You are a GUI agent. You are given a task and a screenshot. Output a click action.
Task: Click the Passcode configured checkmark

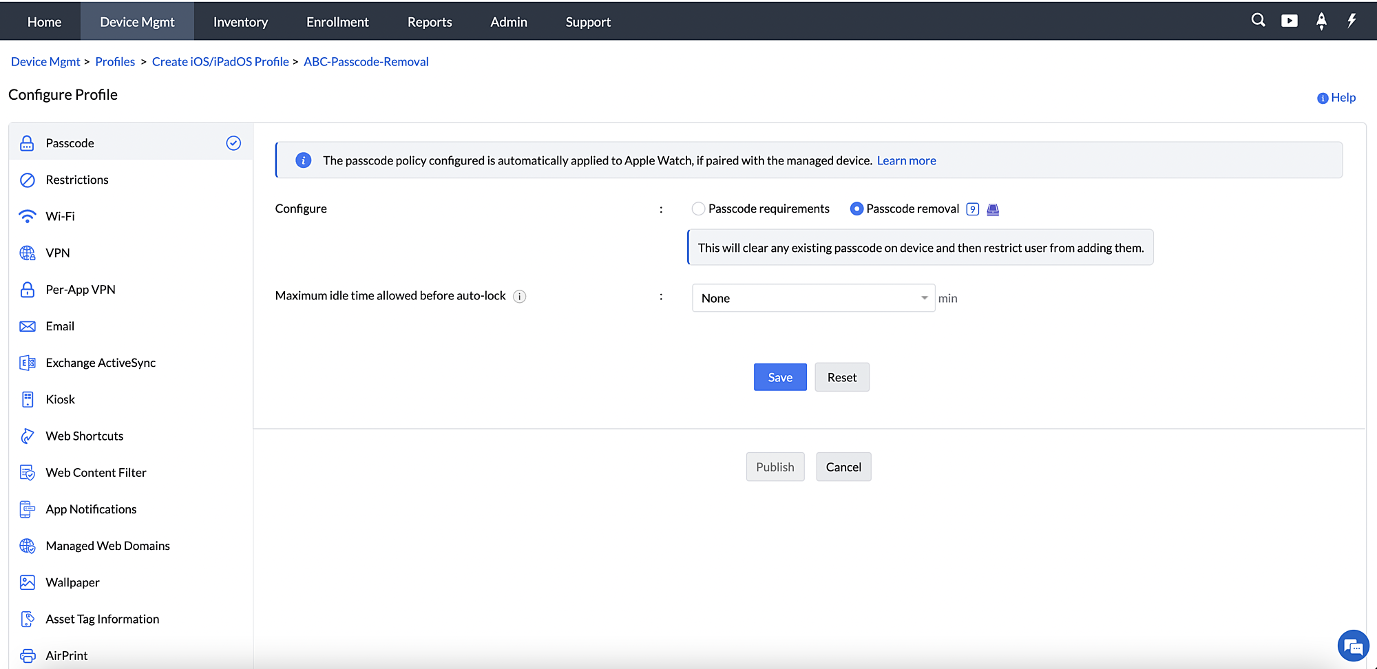[x=233, y=143]
